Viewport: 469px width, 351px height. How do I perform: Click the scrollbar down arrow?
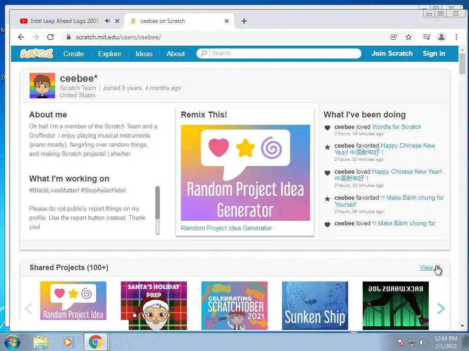click(x=463, y=326)
